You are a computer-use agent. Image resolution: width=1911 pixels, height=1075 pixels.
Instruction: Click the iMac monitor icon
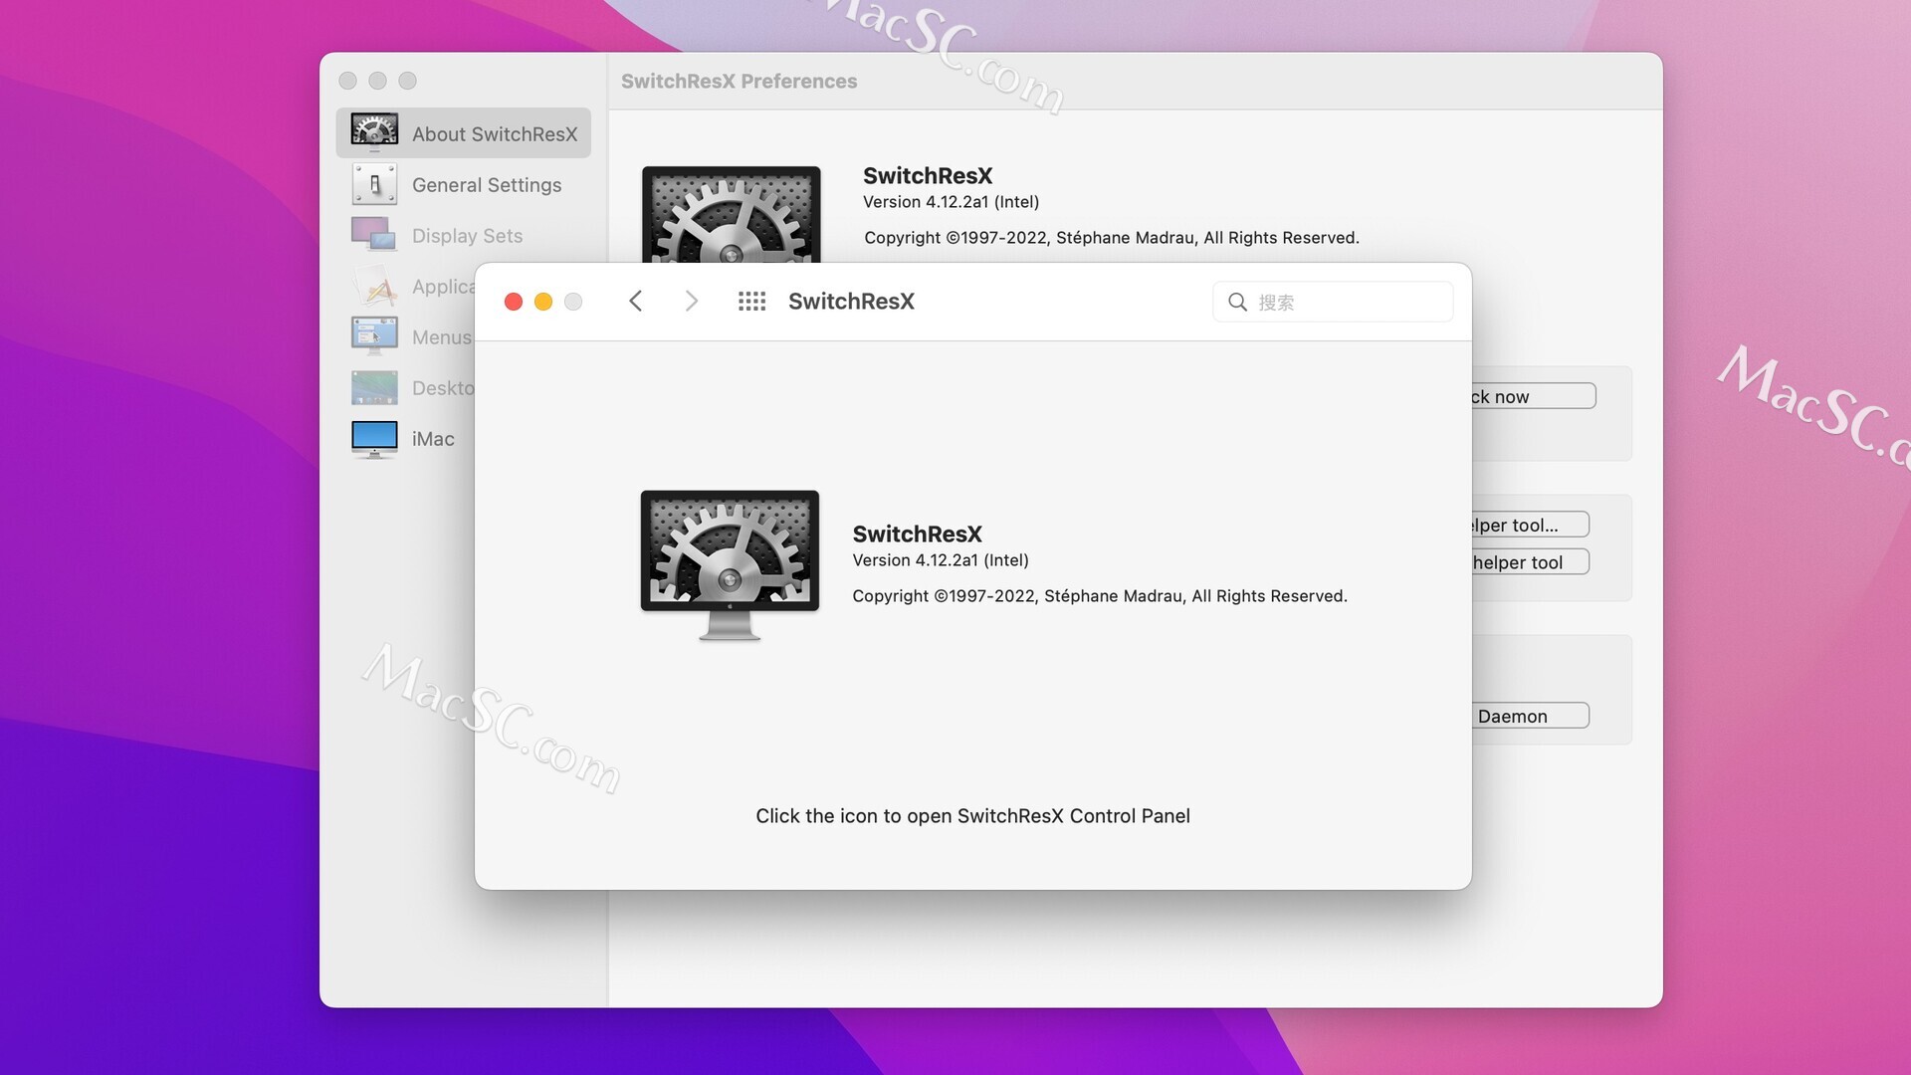[x=374, y=439]
